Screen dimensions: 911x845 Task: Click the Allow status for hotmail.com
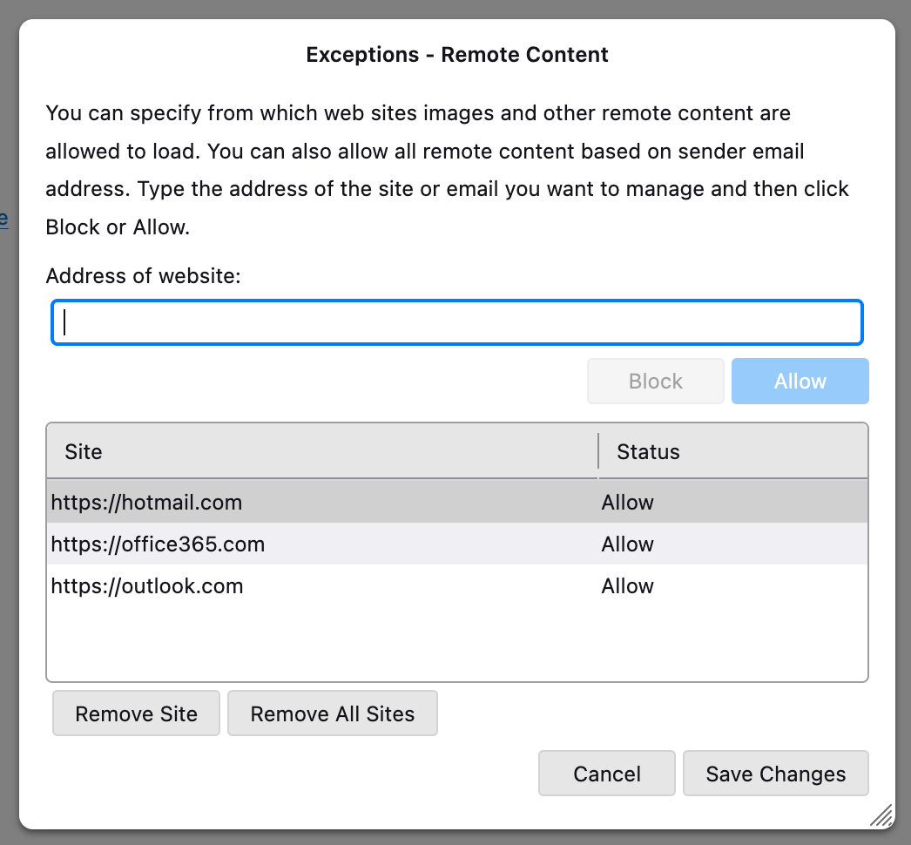pyautogui.click(x=627, y=503)
